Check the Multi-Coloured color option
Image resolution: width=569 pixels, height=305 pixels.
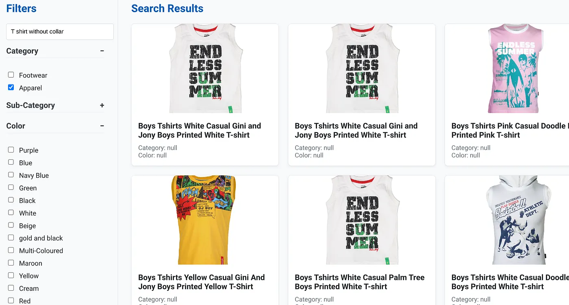click(11, 250)
